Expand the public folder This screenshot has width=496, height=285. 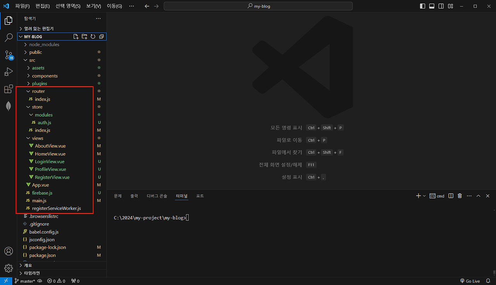tap(62, 52)
